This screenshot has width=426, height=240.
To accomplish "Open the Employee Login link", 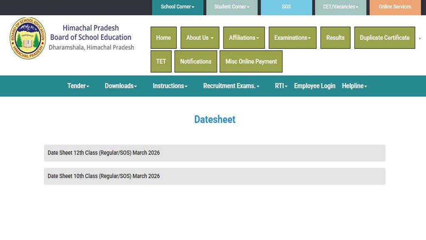I will [315, 86].
